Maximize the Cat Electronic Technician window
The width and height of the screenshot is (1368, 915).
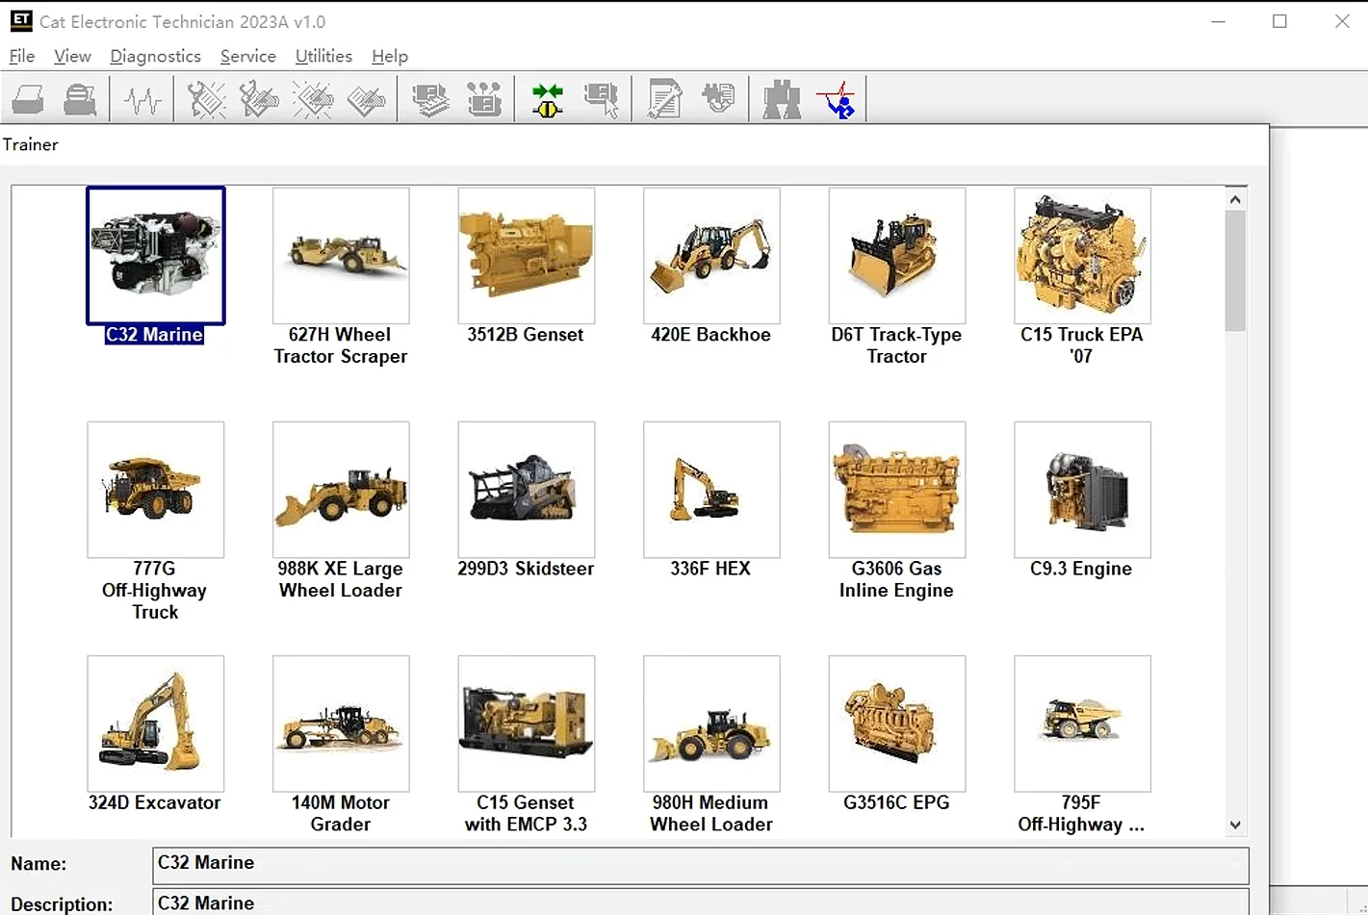[x=1279, y=21]
